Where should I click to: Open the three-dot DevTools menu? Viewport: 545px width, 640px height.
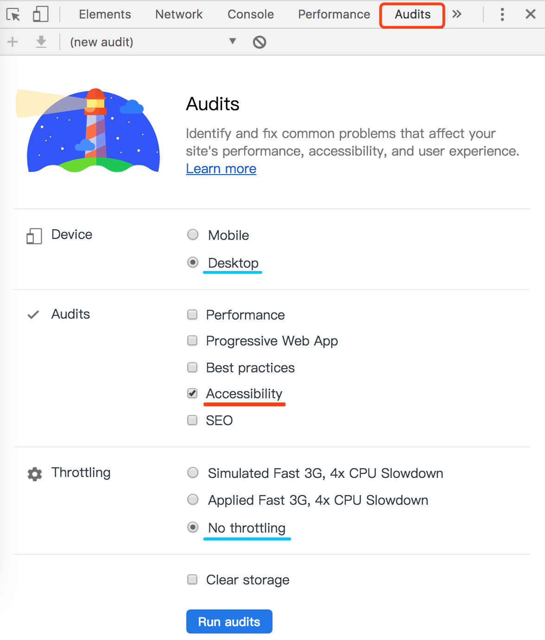pos(502,14)
